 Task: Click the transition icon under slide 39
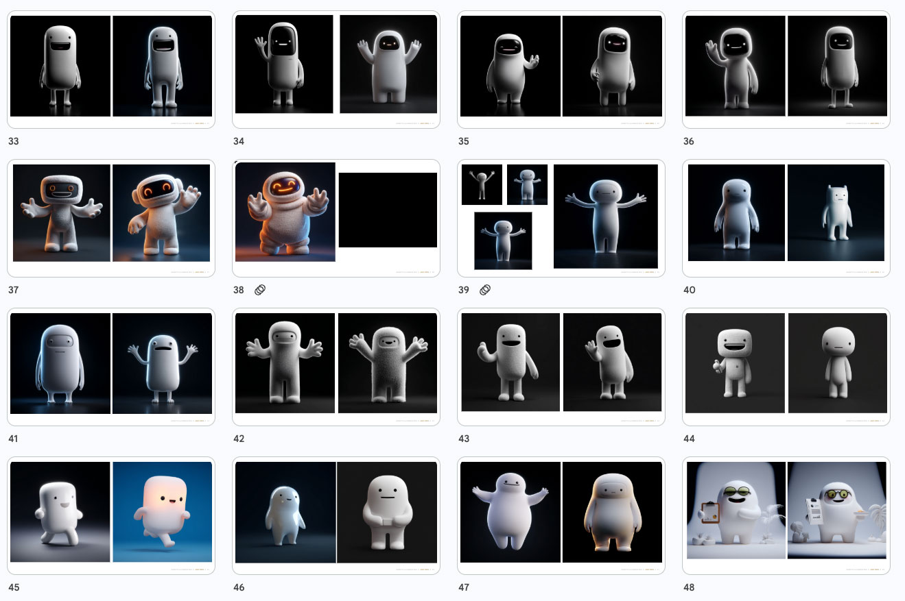485,290
